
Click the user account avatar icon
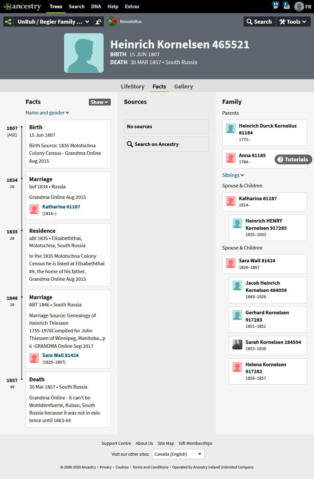299,7
